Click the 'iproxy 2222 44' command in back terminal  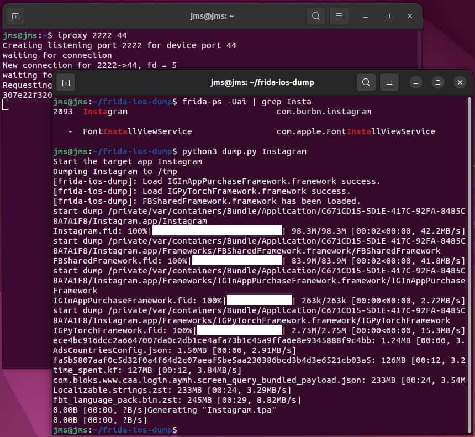pyautogui.click(x=92, y=35)
